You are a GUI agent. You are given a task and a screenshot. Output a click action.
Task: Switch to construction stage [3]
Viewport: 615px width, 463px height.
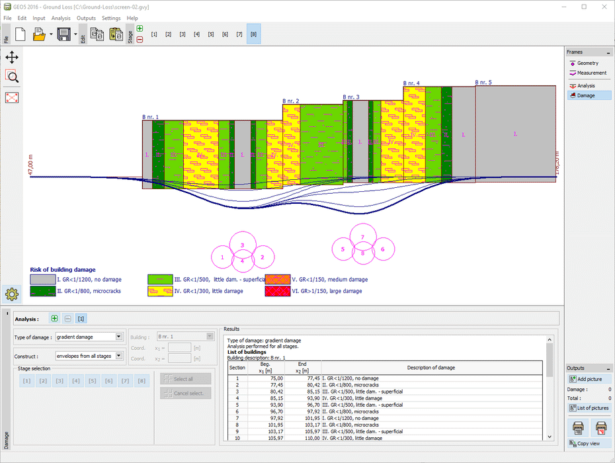coord(183,34)
